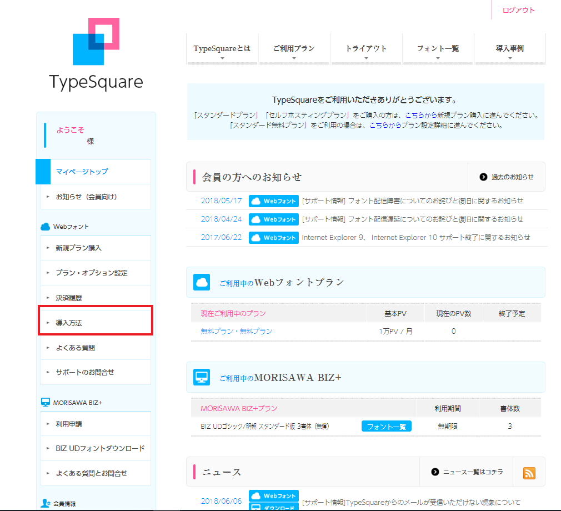561x511 pixels.
Task: Open the 導入事例 menu
Action: click(510, 49)
